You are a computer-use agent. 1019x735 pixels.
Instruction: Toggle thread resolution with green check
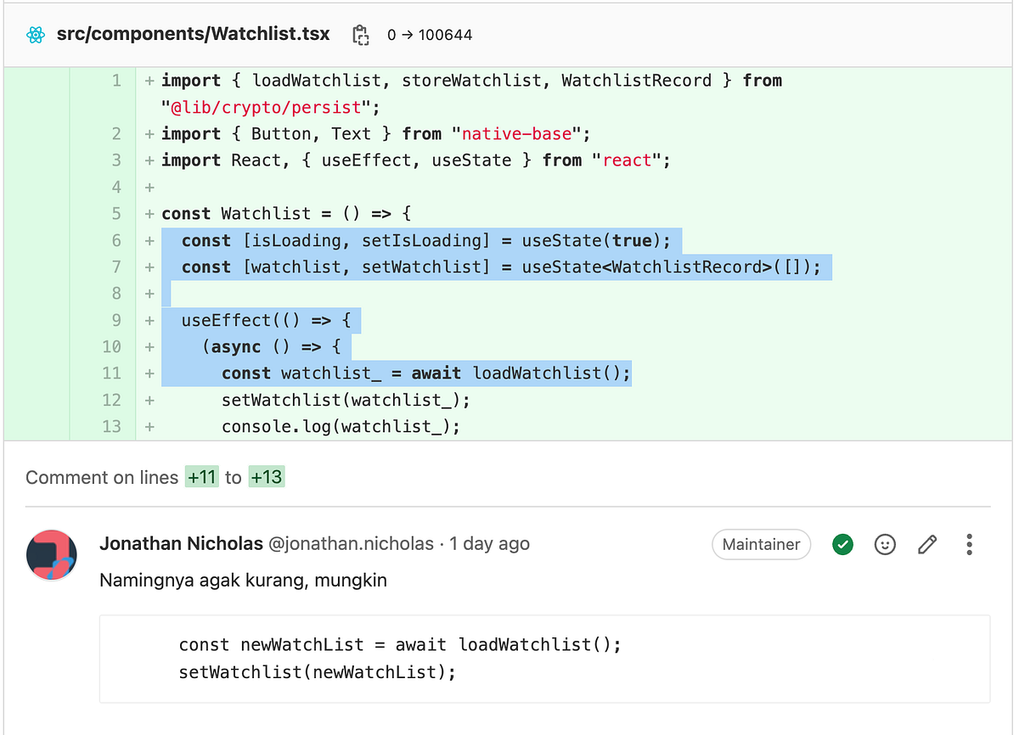click(x=842, y=544)
